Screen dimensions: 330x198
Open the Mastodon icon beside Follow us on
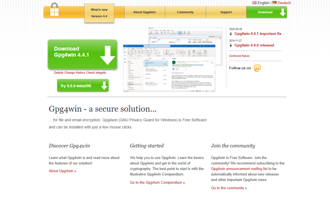point(257,68)
